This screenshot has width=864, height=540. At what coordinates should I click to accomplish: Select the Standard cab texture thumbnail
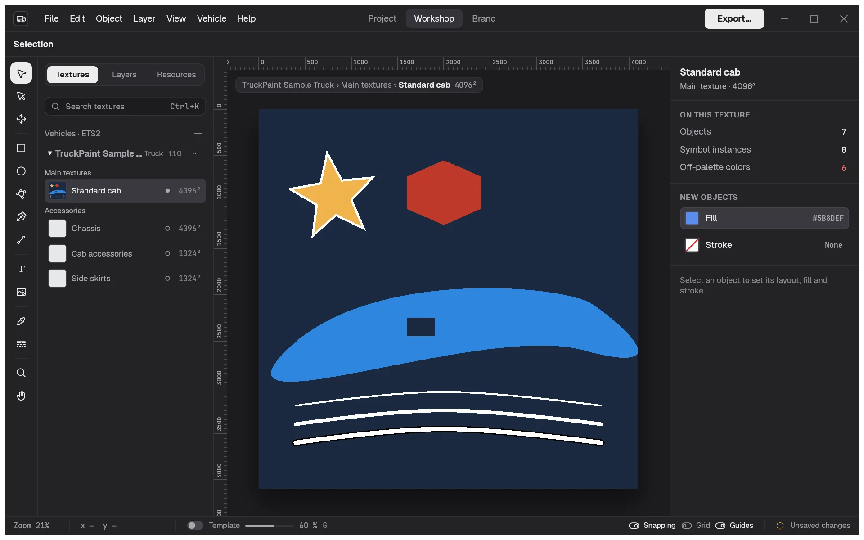coord(57,191)
